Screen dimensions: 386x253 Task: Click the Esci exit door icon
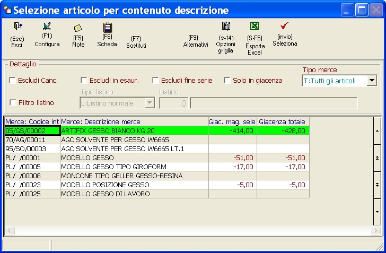pos(18,26)
